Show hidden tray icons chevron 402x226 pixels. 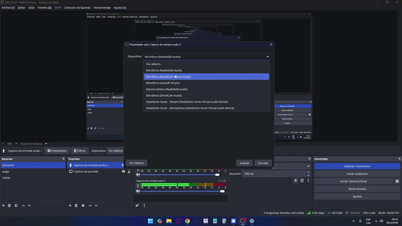[x=353, y=221]
